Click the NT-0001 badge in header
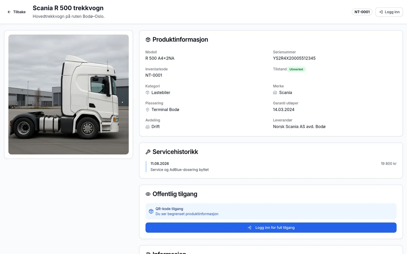 pos(362,12)
